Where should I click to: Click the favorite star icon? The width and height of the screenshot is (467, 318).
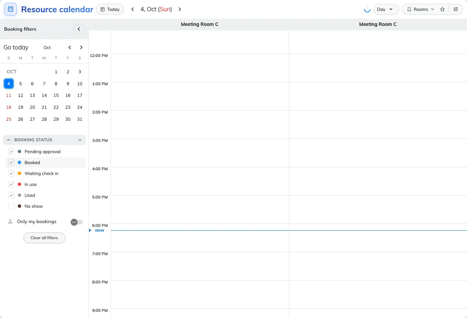pyautogui.click(x=442, y=9)
